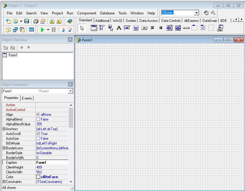
Task: Toggle the AlphaBlend False checkbox
Action: point(38,119)
